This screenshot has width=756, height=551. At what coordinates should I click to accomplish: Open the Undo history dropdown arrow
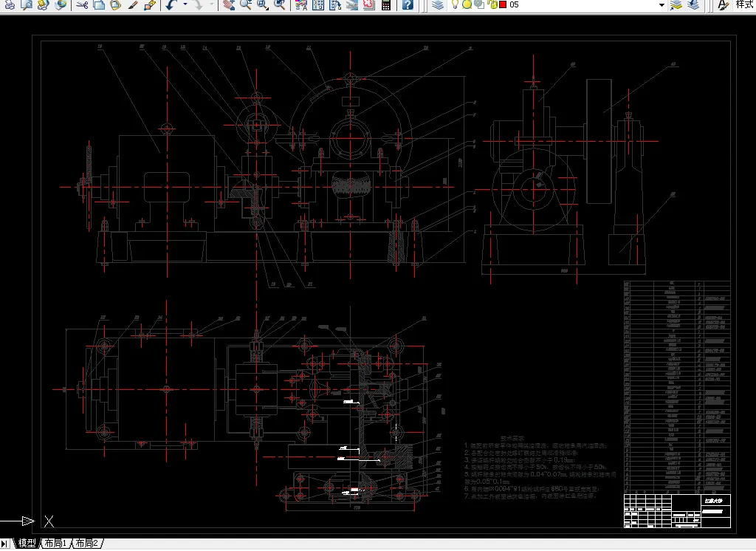(x=185, y=5)
